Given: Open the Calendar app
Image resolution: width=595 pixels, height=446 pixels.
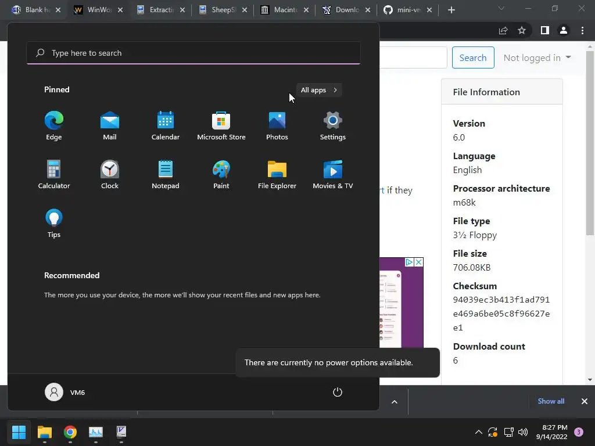Looking at the screenshot, I should (x=166, y=126).
